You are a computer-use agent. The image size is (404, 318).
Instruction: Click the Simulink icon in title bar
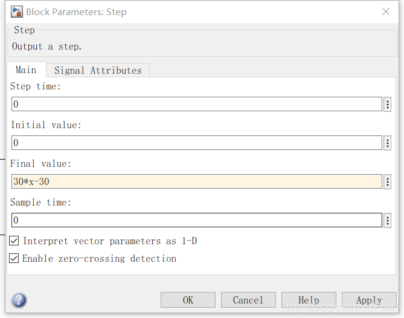(16, 11)
